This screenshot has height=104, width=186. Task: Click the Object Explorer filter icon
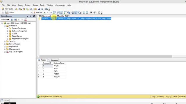22,20
